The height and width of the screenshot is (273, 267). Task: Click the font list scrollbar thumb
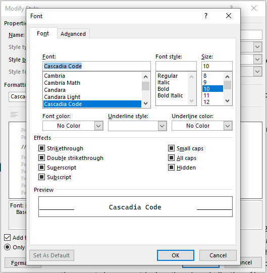145,86
